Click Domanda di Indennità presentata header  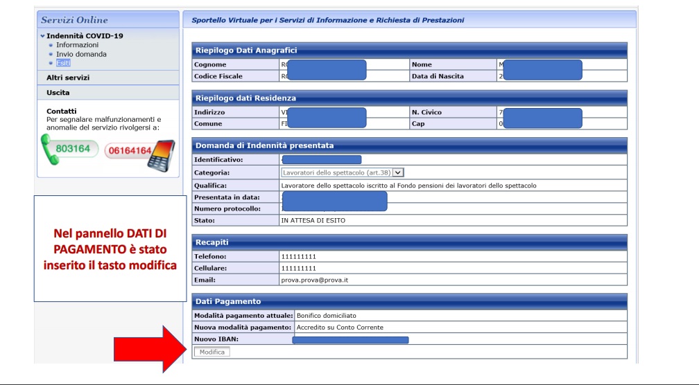point(409,145)
